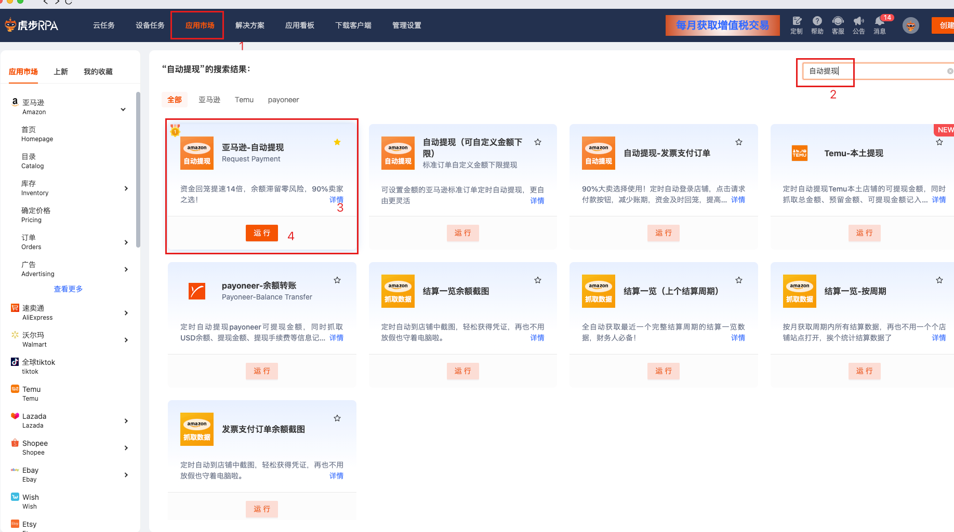The height and width of the screenshot is (532, 954).
Task: Click the sidebar vertical scrollbar
Action: [x=138, y=170]
